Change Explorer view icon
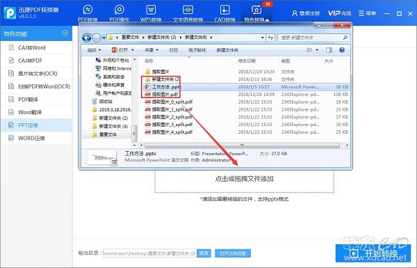417x268 pixels. 309,50
